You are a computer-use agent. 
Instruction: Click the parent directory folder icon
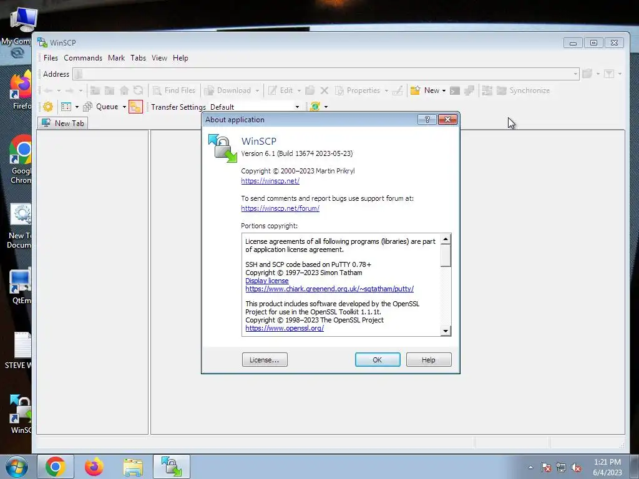click(95, 90)
